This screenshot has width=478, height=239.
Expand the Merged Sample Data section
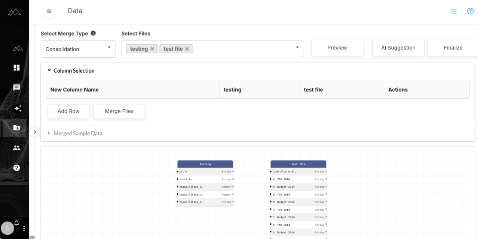pos(49,133)
